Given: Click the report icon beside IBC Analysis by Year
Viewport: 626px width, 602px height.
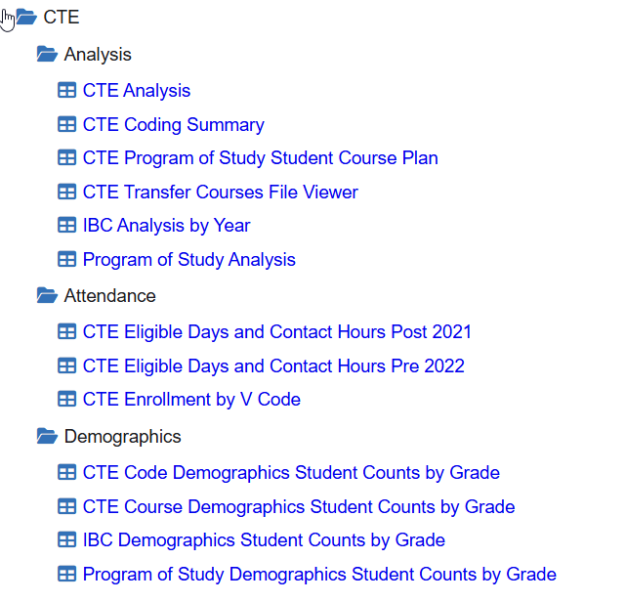Looking at the screenshot, I should 66,226.
